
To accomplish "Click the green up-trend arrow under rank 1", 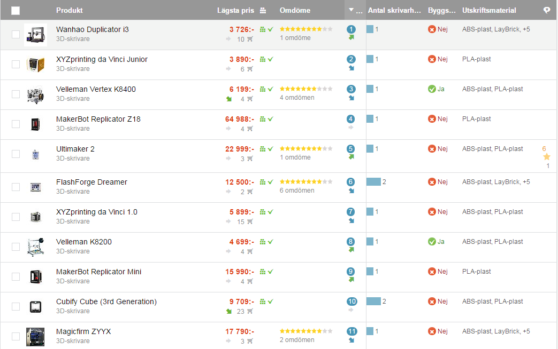I will click(x=351, y=37).
